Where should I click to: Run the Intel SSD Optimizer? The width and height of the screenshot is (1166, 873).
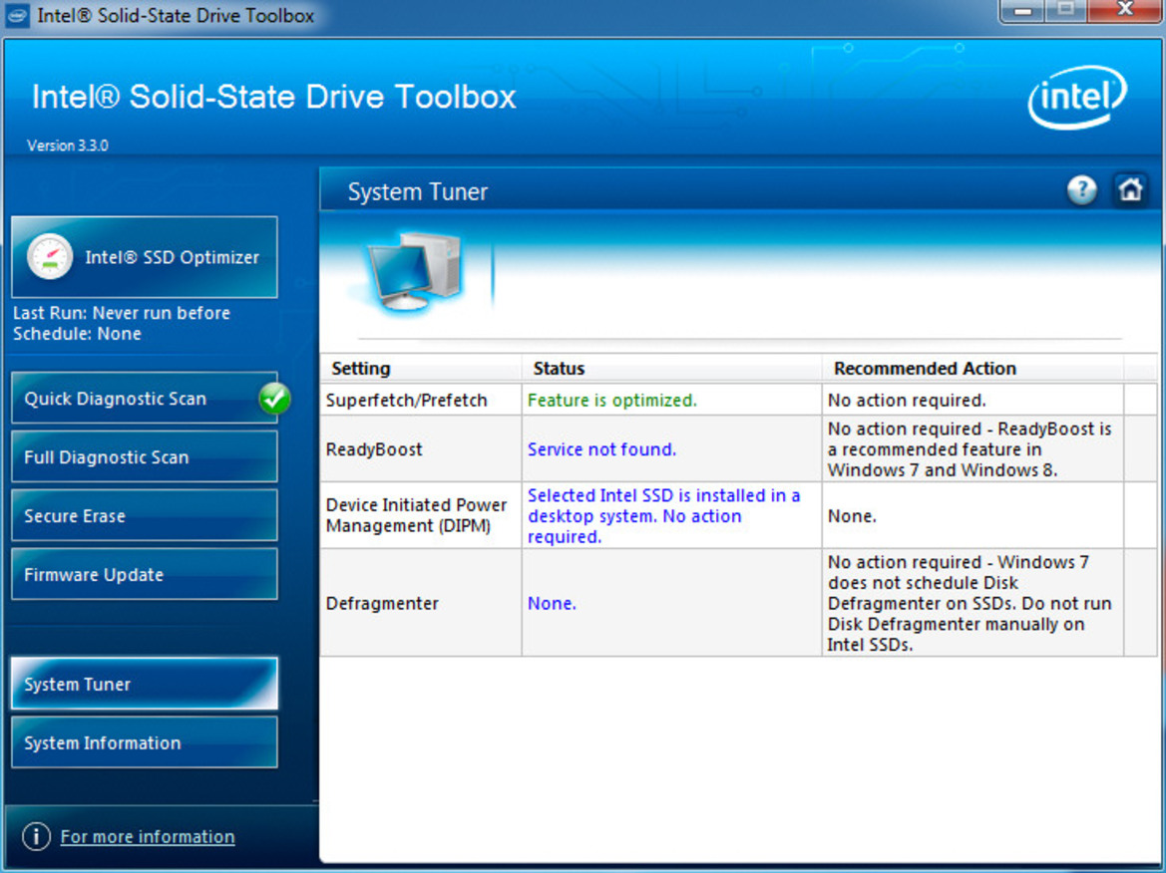pyautogui.click(x=145, y=257)
